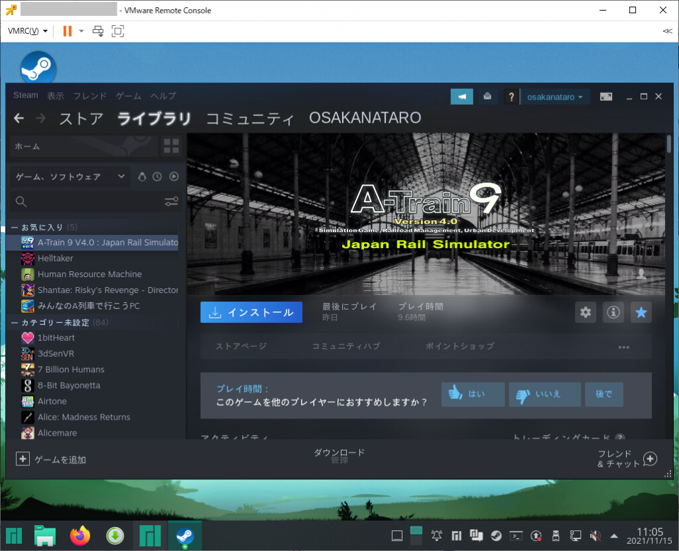Screen dimensions: 679x551
Task: Open the announcements megaphone icon
Action: point(462,97)
